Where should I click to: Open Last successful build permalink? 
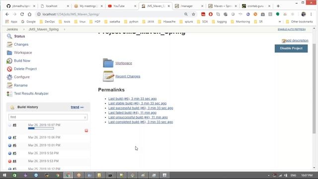141,108
